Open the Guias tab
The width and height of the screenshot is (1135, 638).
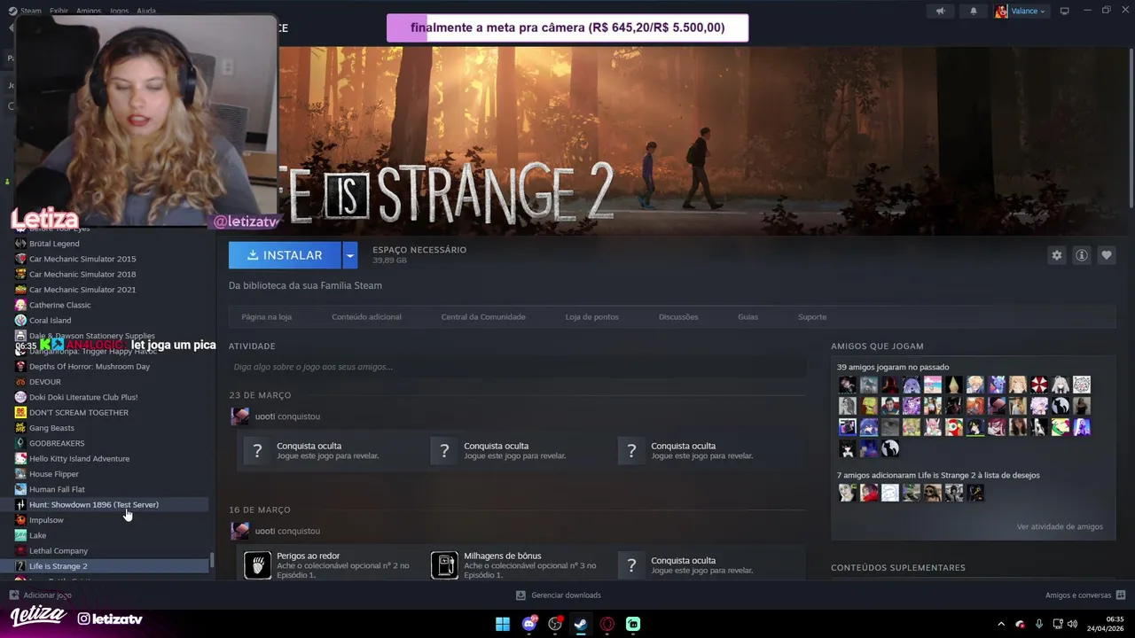(748, 316)
